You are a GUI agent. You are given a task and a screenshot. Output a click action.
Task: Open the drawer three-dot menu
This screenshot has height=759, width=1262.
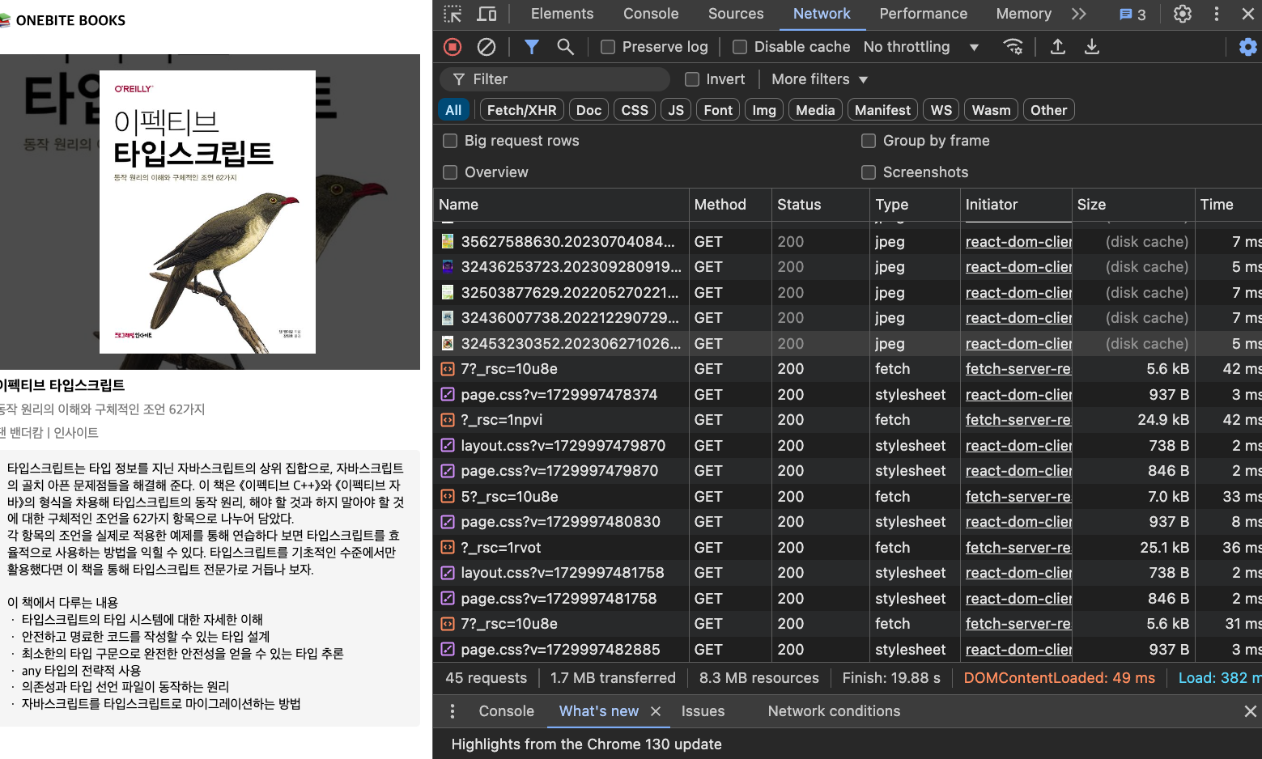[x=452, y=711]
